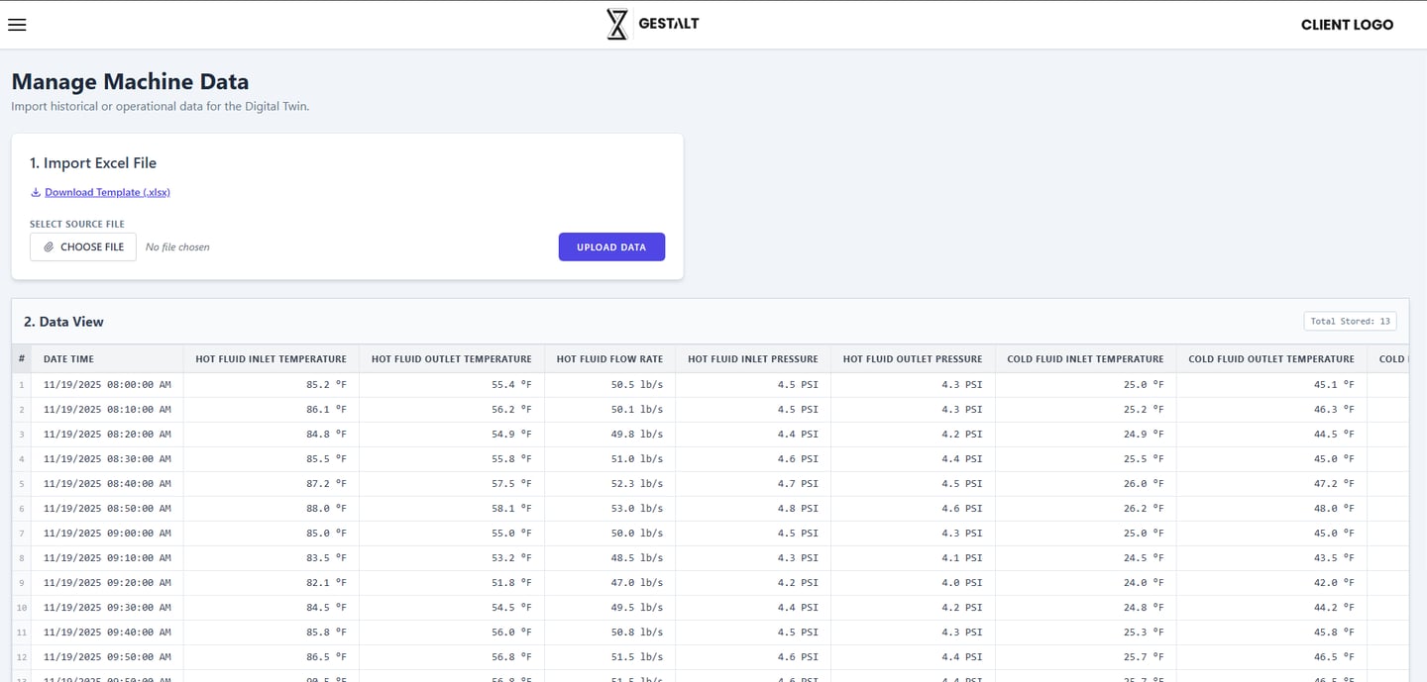Click the Upload Data button
Image resolution: width=1427 pixels, height=682 pixels.
(x=611, y=246)
